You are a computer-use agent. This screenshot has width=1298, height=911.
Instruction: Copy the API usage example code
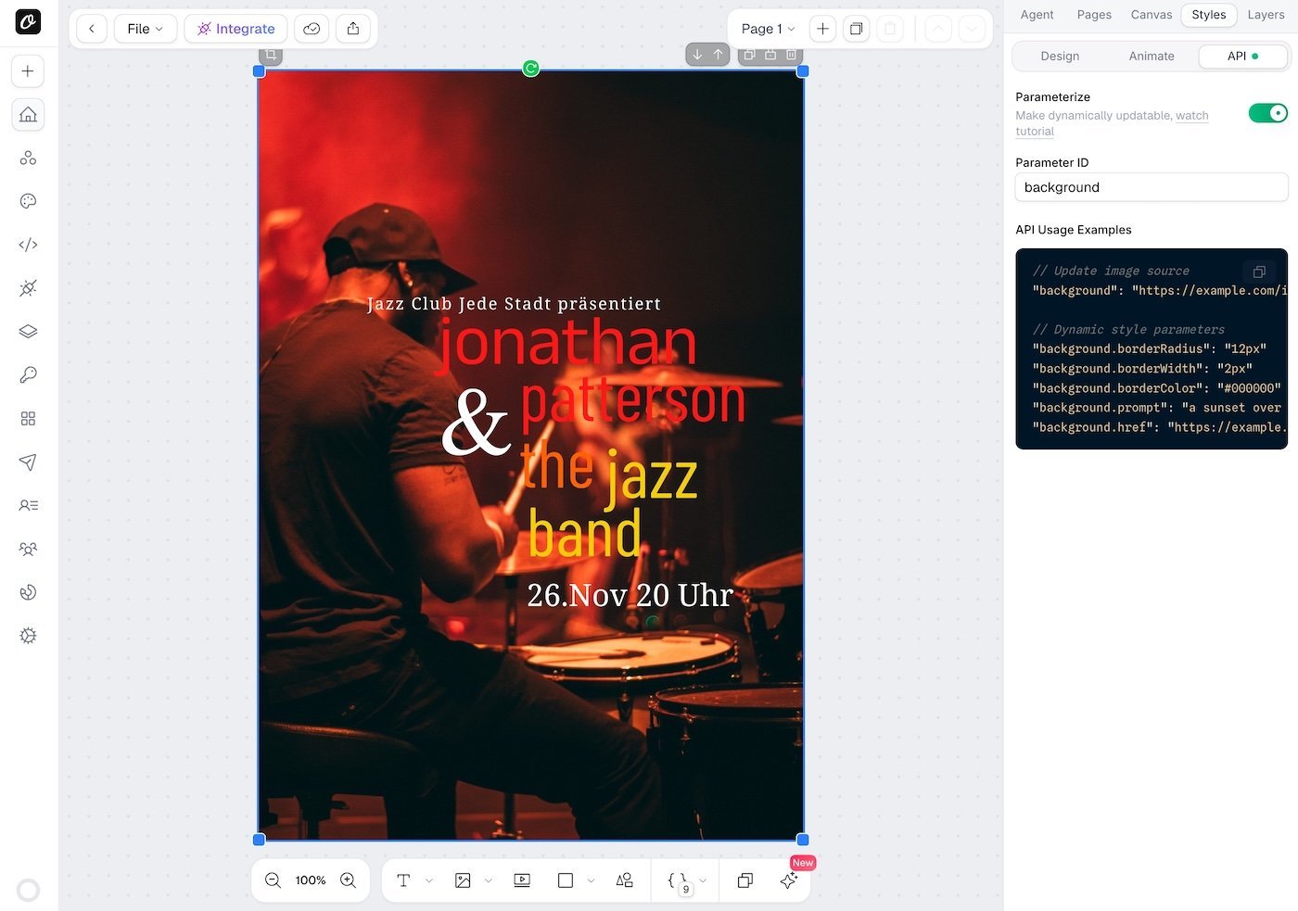click(x=1259, y=272)
